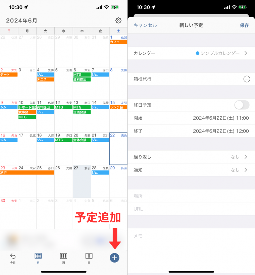Open the 繰り返し repeat options
Image resolution: width=255 pixels, height=275 pixels.
pos(191,157)
